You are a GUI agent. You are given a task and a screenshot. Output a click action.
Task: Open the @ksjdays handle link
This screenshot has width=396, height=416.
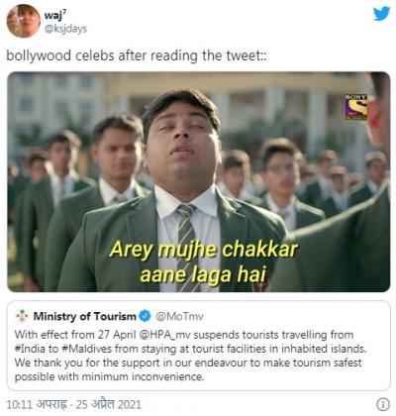pos(65,29)
